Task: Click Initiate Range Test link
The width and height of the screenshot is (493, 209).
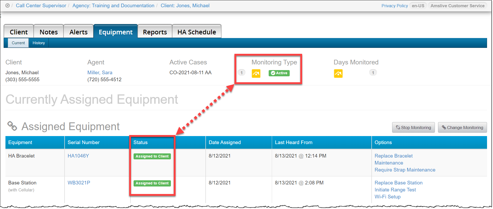Action: pos(395,190)
